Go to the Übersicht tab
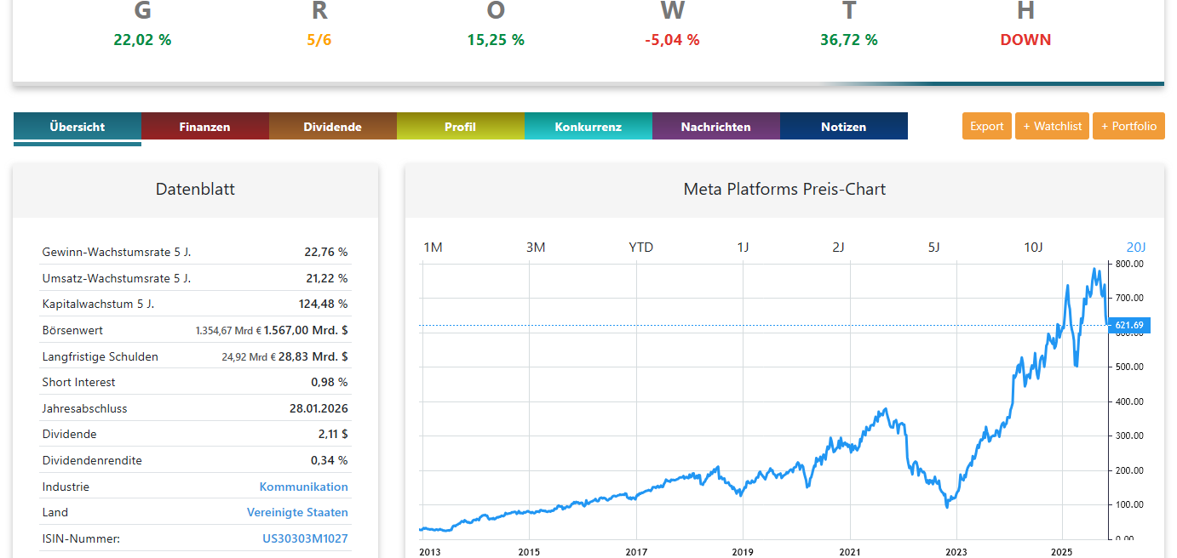Viewport: 1177px width, 558px height. (78, 127)
